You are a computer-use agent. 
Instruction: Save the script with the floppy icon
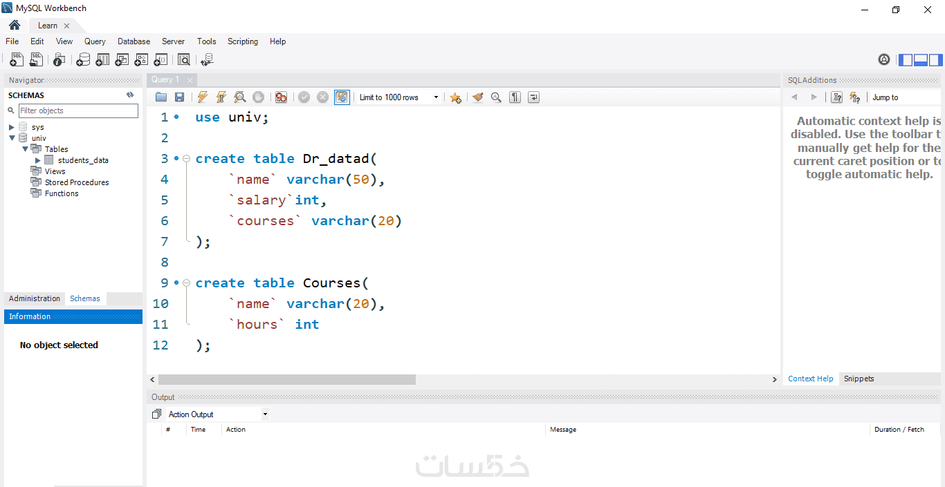[x=179, y=97]
